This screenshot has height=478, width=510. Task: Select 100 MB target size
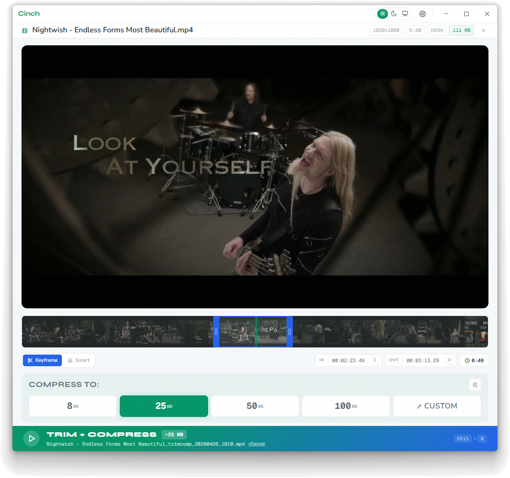click(x=346, y=406)
